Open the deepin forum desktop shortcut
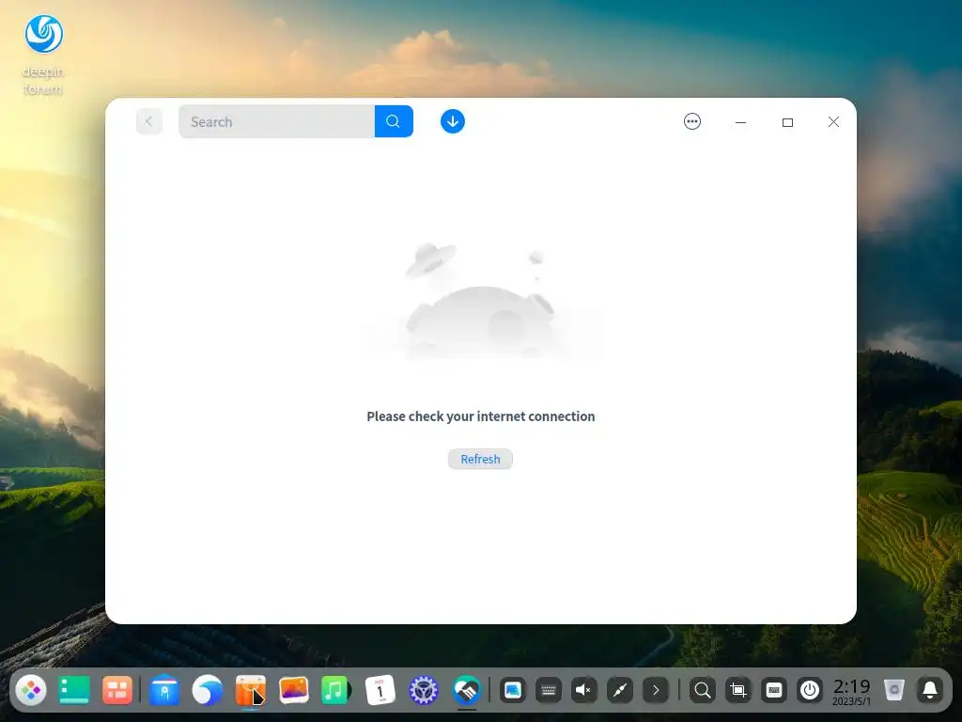 (x=43, y=55)
